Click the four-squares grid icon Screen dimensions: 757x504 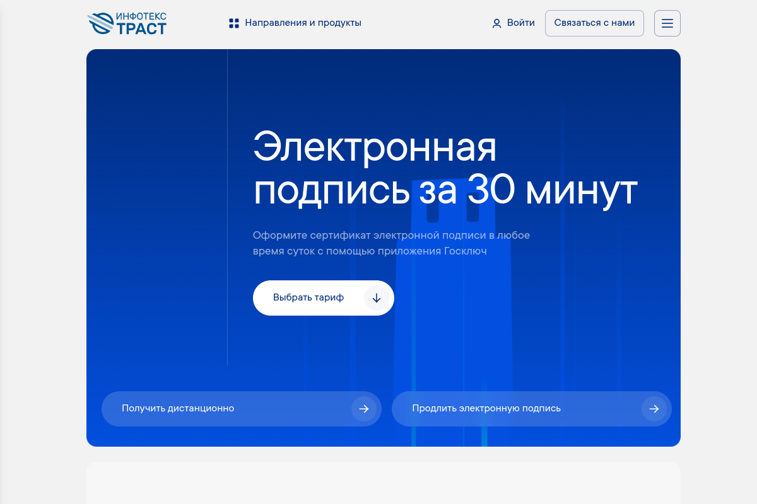234,23
